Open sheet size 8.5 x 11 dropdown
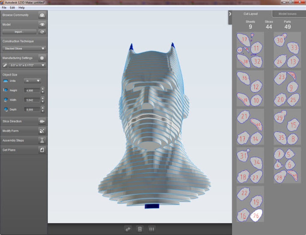306x235 pixels. point(27,65)
